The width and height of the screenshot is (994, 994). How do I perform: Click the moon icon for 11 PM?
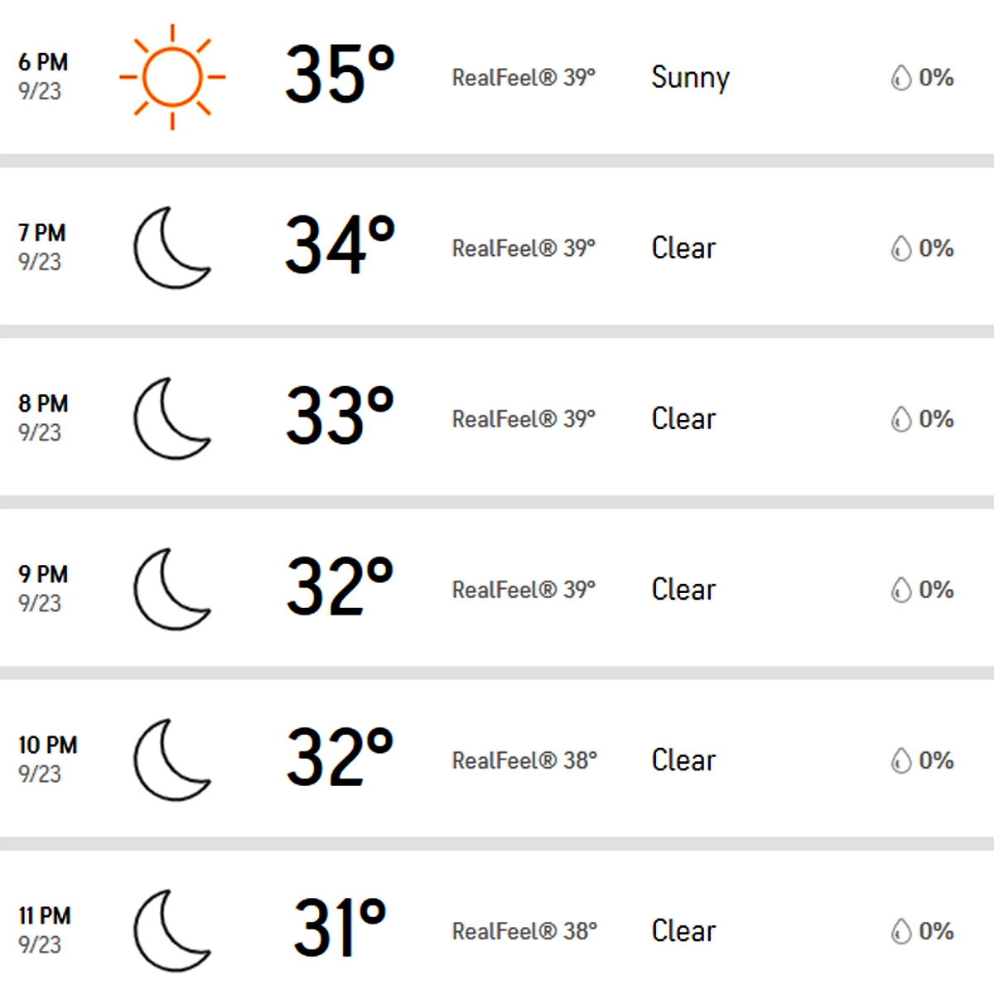(x=171, y=930)
